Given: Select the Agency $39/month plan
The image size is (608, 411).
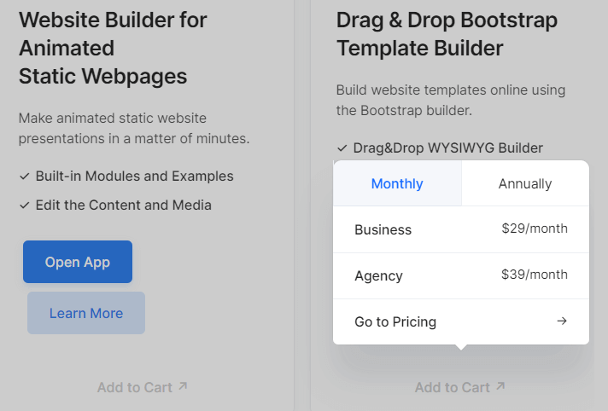Looking at the screenshot, I should 461,275.
